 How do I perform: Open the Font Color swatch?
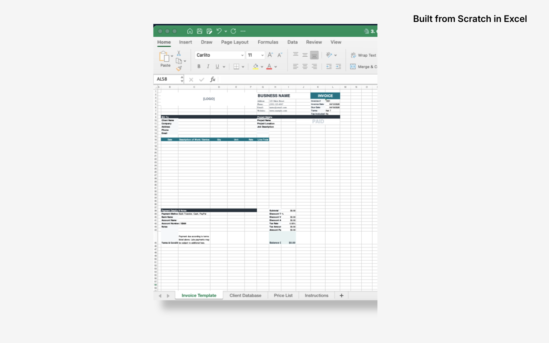[269, 66]
